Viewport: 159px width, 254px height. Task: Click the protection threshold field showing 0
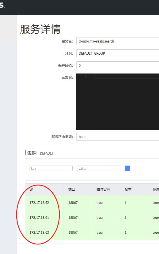118,65
